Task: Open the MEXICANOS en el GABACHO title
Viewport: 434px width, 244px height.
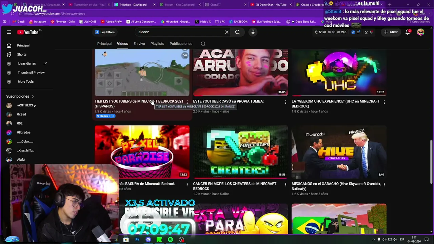Action: click(x=336, y=186)
